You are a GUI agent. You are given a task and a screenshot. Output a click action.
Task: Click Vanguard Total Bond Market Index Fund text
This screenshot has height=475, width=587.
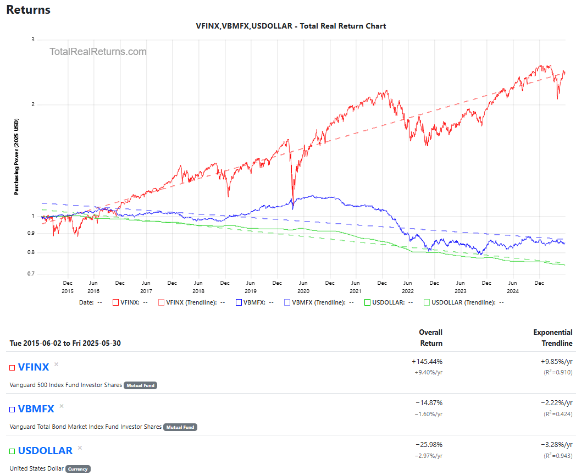[x=85, y=427]
